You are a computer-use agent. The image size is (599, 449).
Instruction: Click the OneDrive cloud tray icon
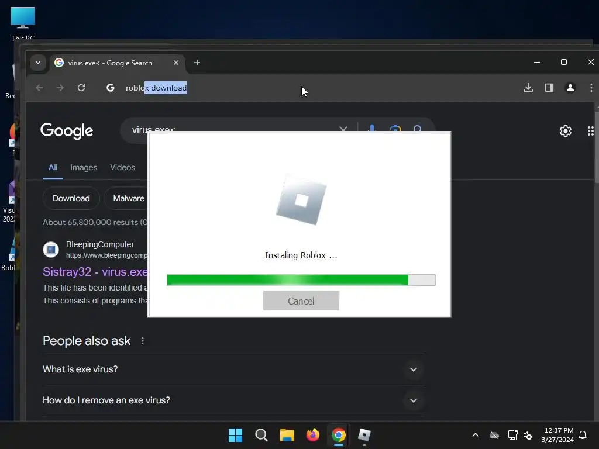pyautogui.click(x=494, y=435)
